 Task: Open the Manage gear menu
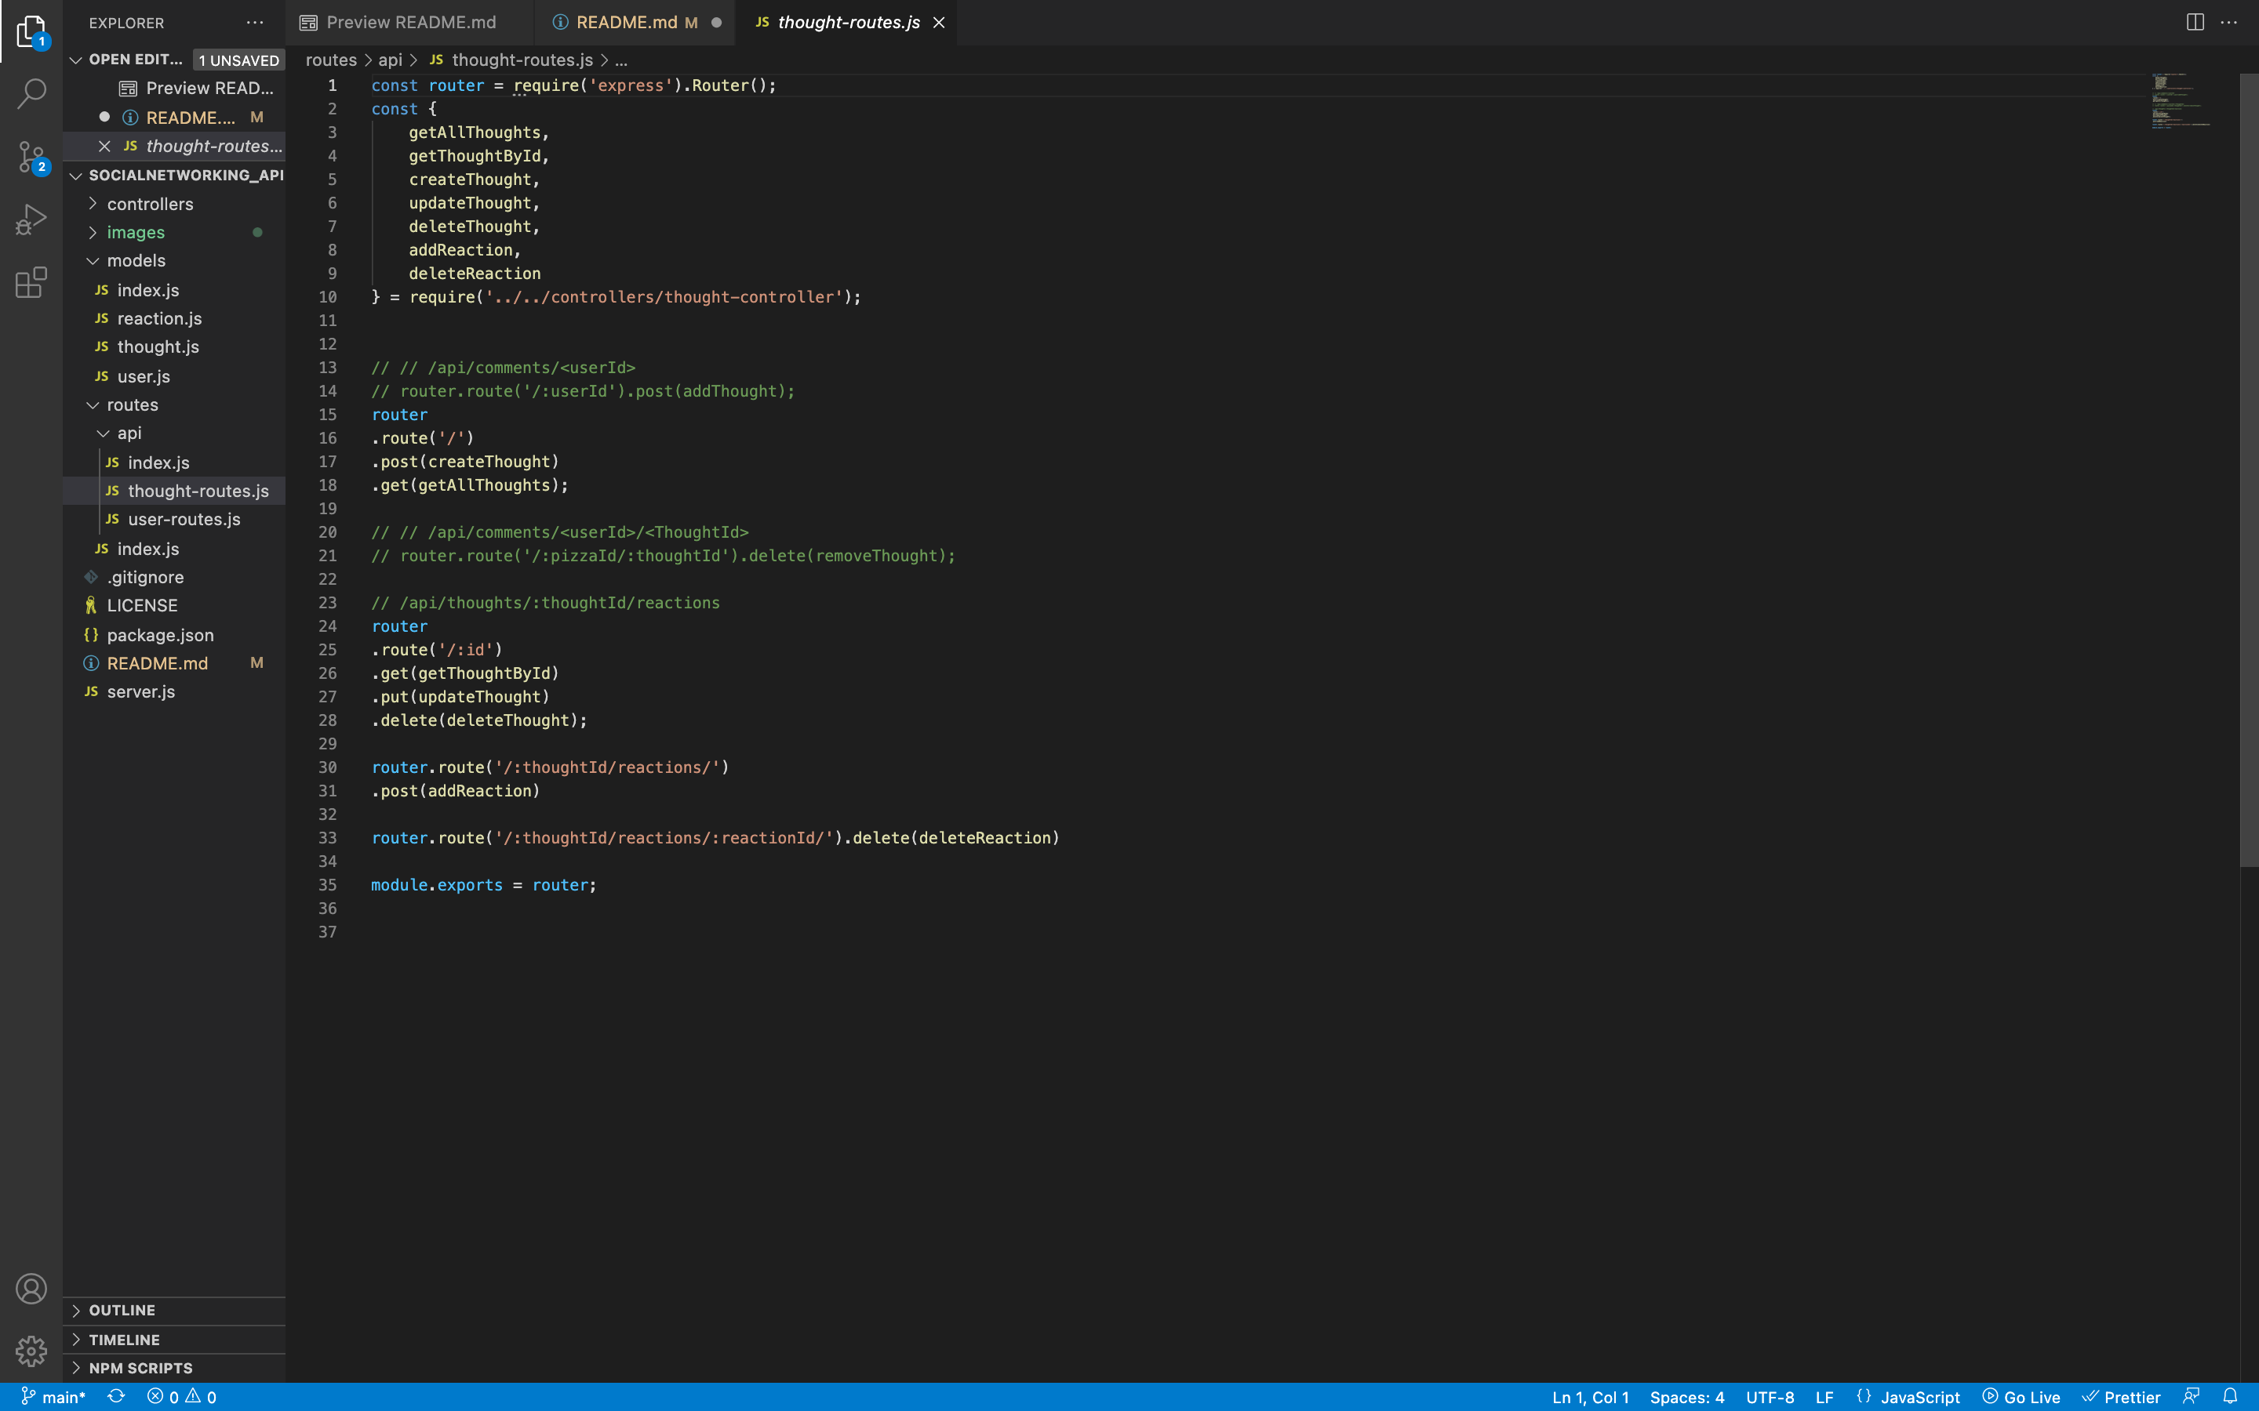(31, 1351)
